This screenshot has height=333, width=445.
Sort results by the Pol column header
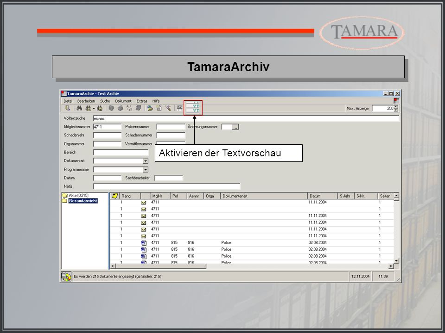coord(178,196)
